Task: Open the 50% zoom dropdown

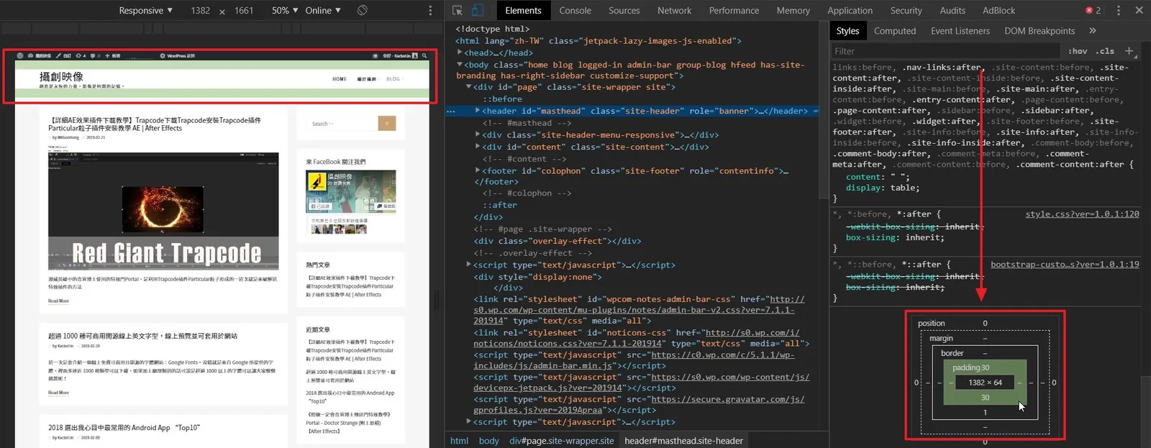Action: click(285, 11)
